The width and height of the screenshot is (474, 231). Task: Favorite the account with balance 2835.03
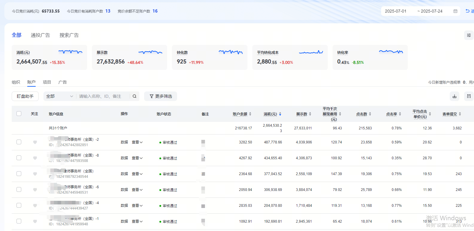(x=35, y=206)
